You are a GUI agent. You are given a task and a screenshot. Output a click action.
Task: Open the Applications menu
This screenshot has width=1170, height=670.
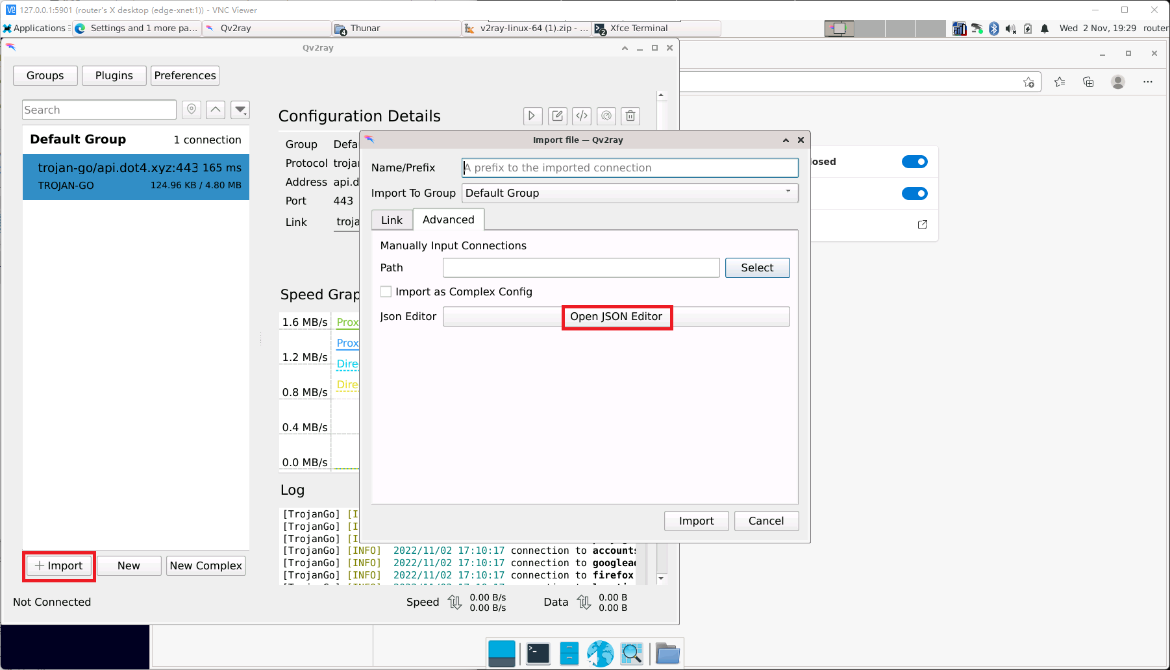point(36,28)
